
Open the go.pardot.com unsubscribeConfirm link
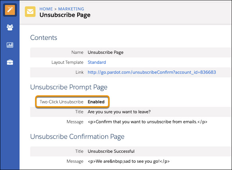click(152, 72)
